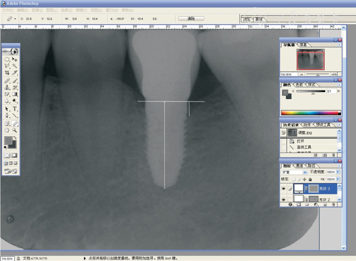
Task: Choose the Horizontal Type tool
Action: click(x=15, y=109)
